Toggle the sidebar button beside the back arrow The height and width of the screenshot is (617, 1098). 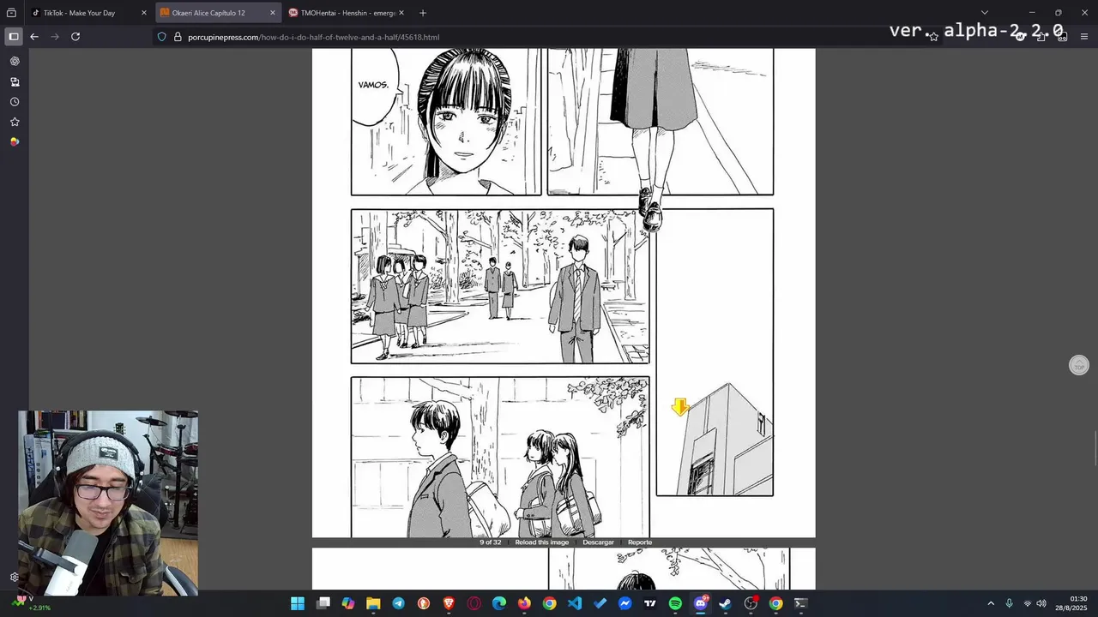[x=14, y=37]
